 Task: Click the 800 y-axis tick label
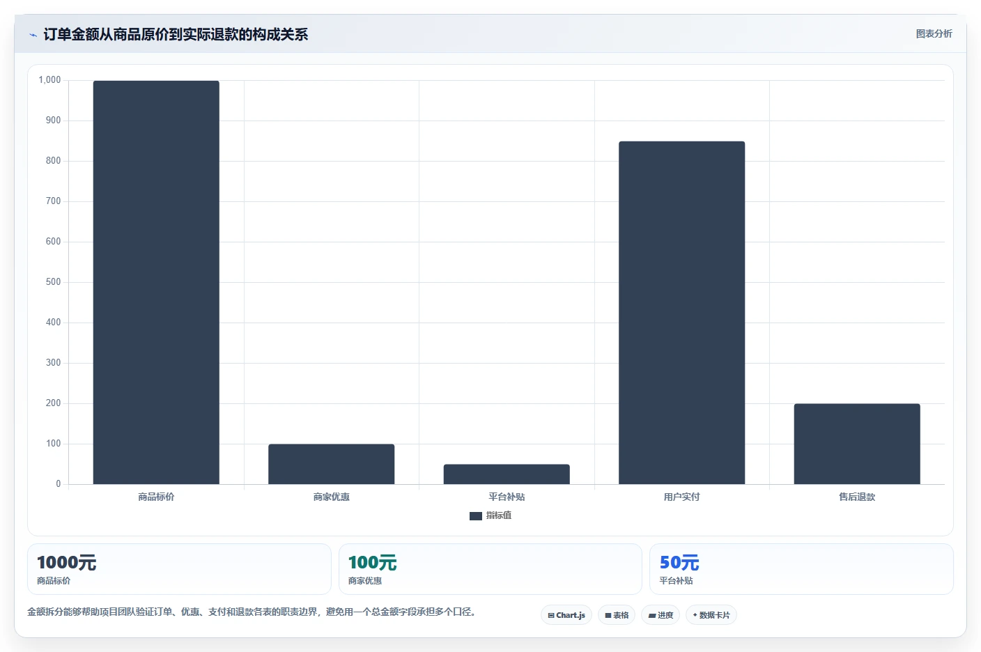click(x=53, y=161)
